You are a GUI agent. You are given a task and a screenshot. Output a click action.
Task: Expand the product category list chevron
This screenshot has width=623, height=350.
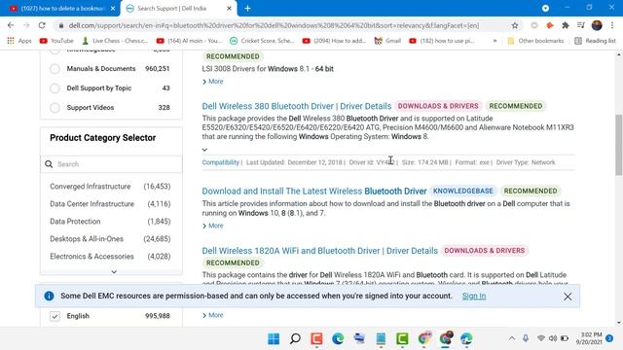pyautogui.click(x=114, y=272)
